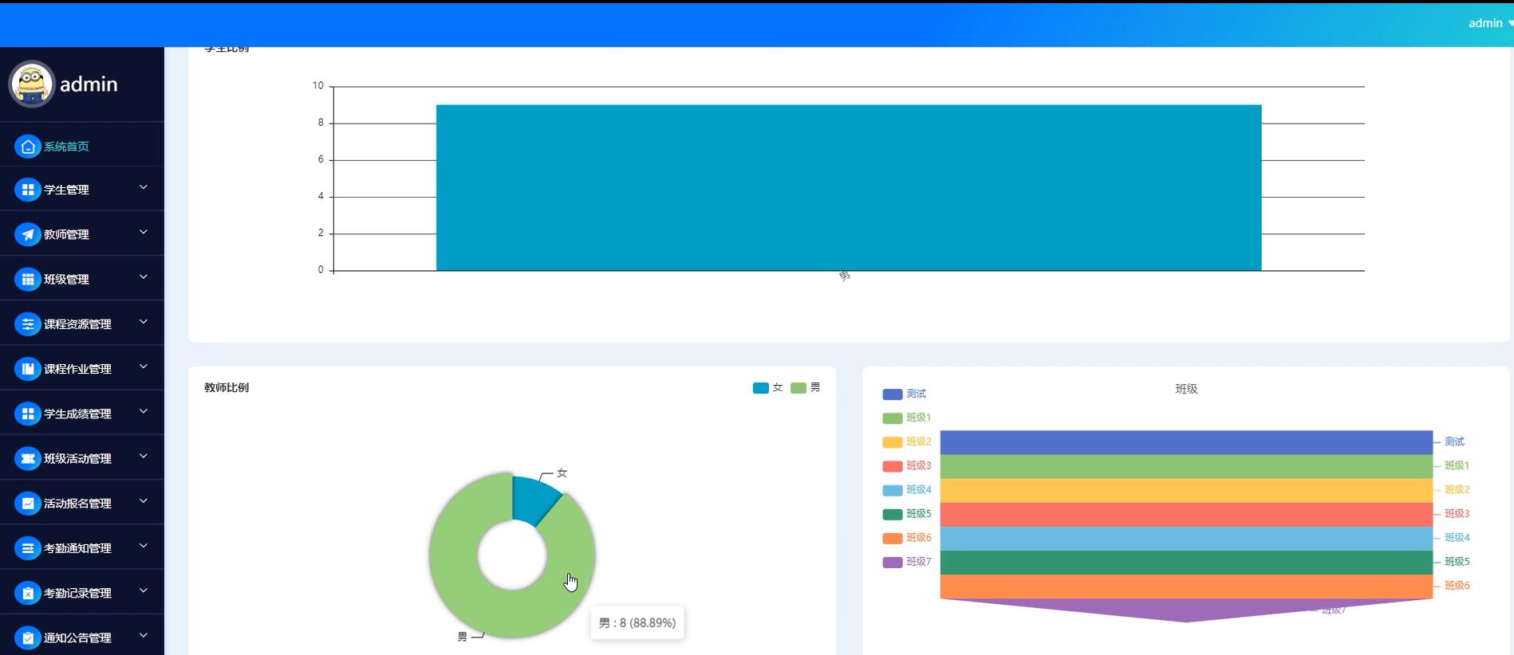Click the yellow 班级2 funnel band
This screenshot has width=1514, height=655.
(x=1186, y=490)
